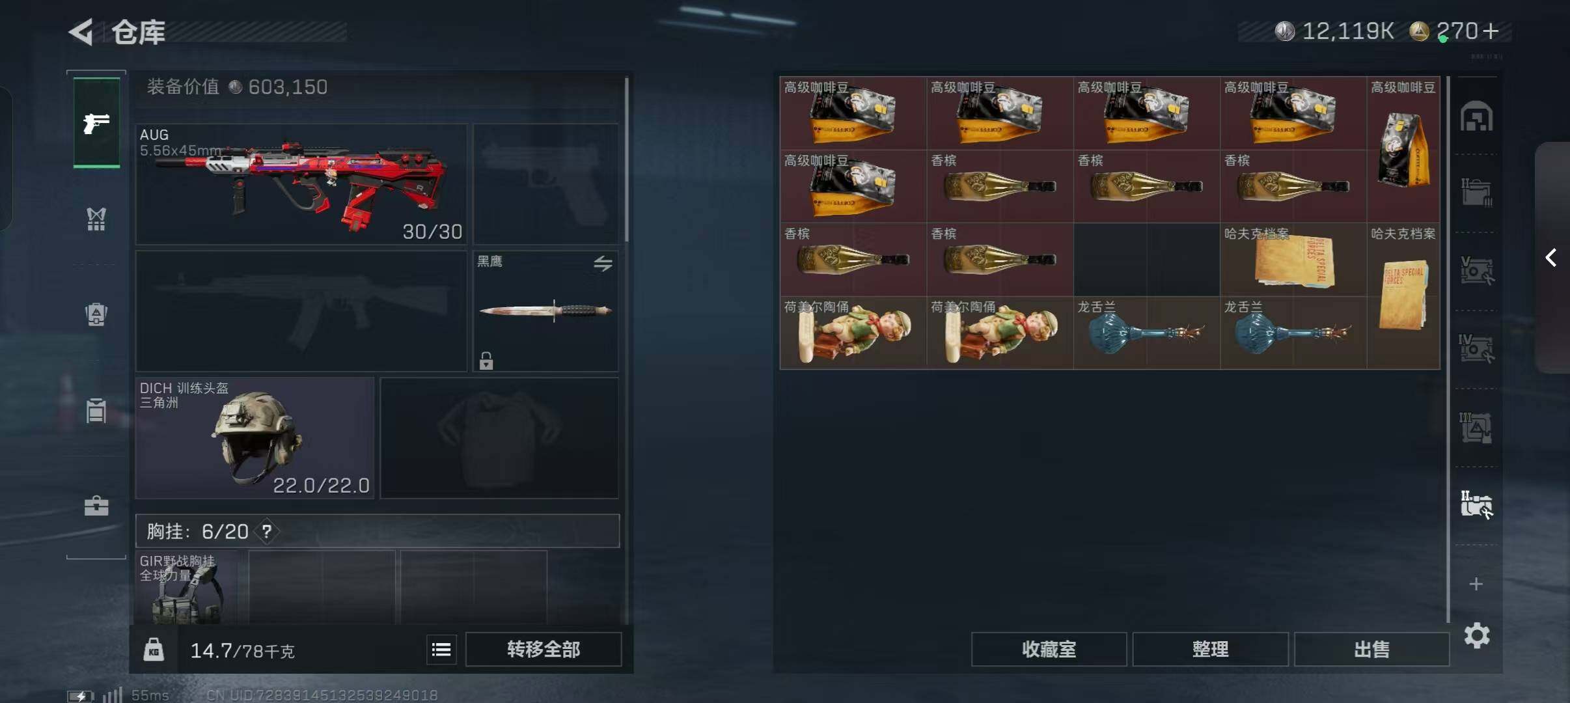This screenshot has height=703, width=1570.
Task: Click the swap arrows on 黑鹰 knife slot
Action: coord(603,264)
